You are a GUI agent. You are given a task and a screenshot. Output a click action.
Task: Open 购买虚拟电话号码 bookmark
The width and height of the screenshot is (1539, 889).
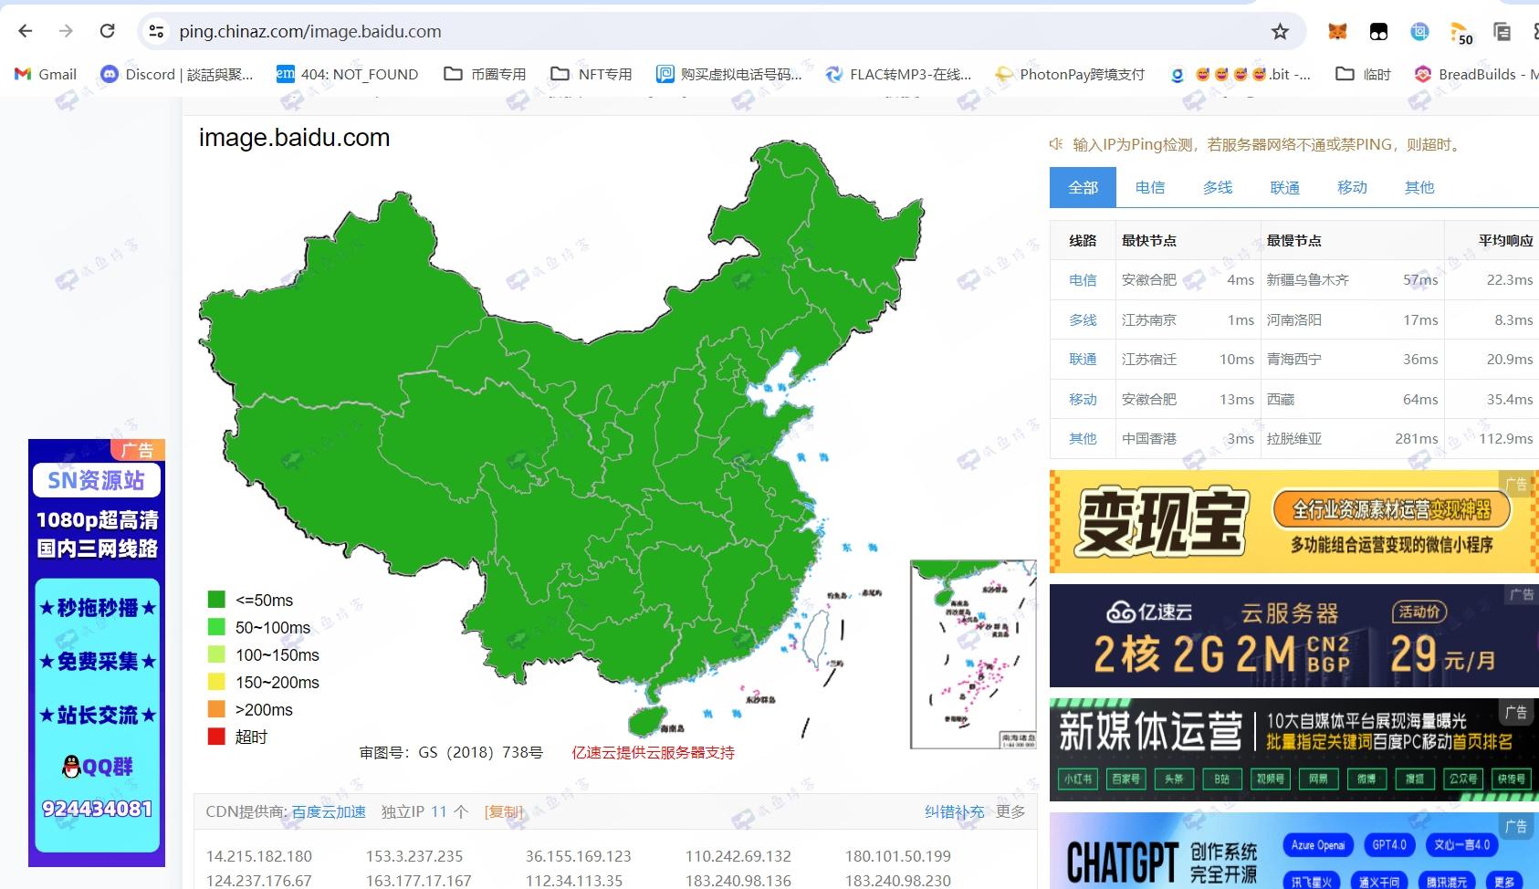click(729, 74)
